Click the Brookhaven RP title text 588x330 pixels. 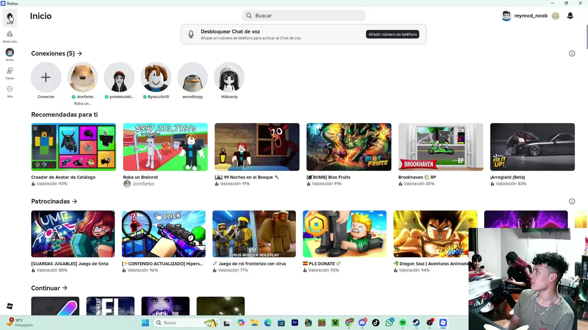[417, 177]
